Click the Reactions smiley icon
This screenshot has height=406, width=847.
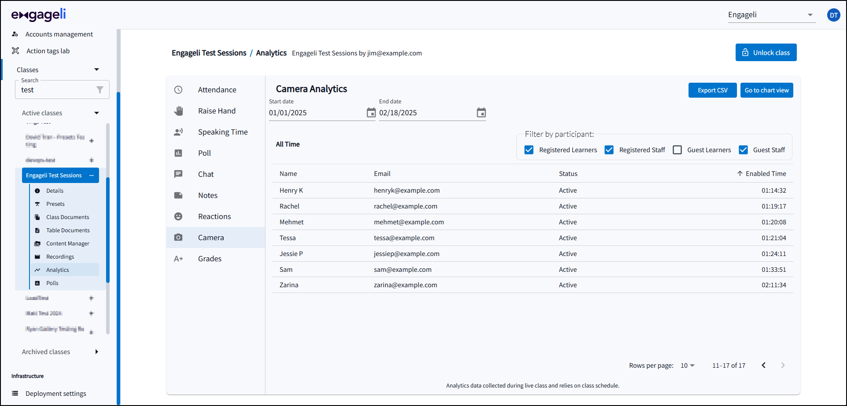pos(178,216)
